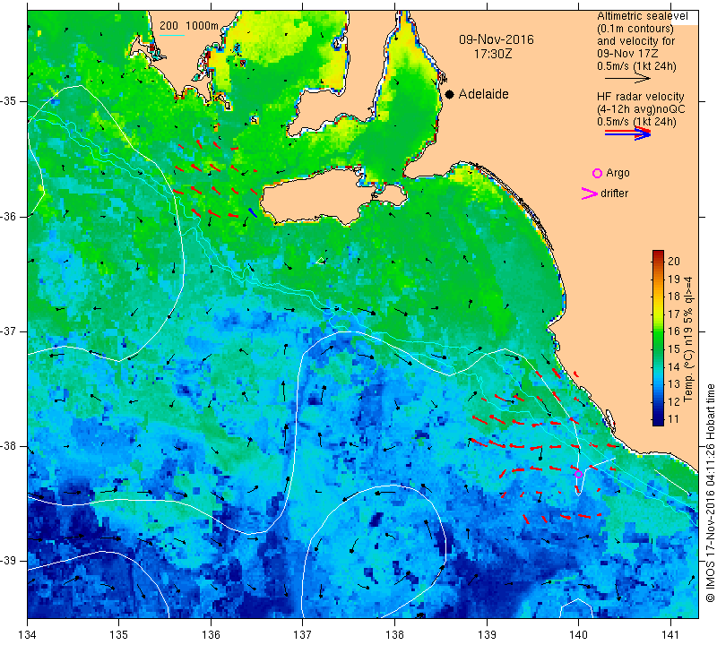Click the 11 degree dark blue colorbar end
The height and width of the screenshot is (645, 717).
tap(658, 421)
